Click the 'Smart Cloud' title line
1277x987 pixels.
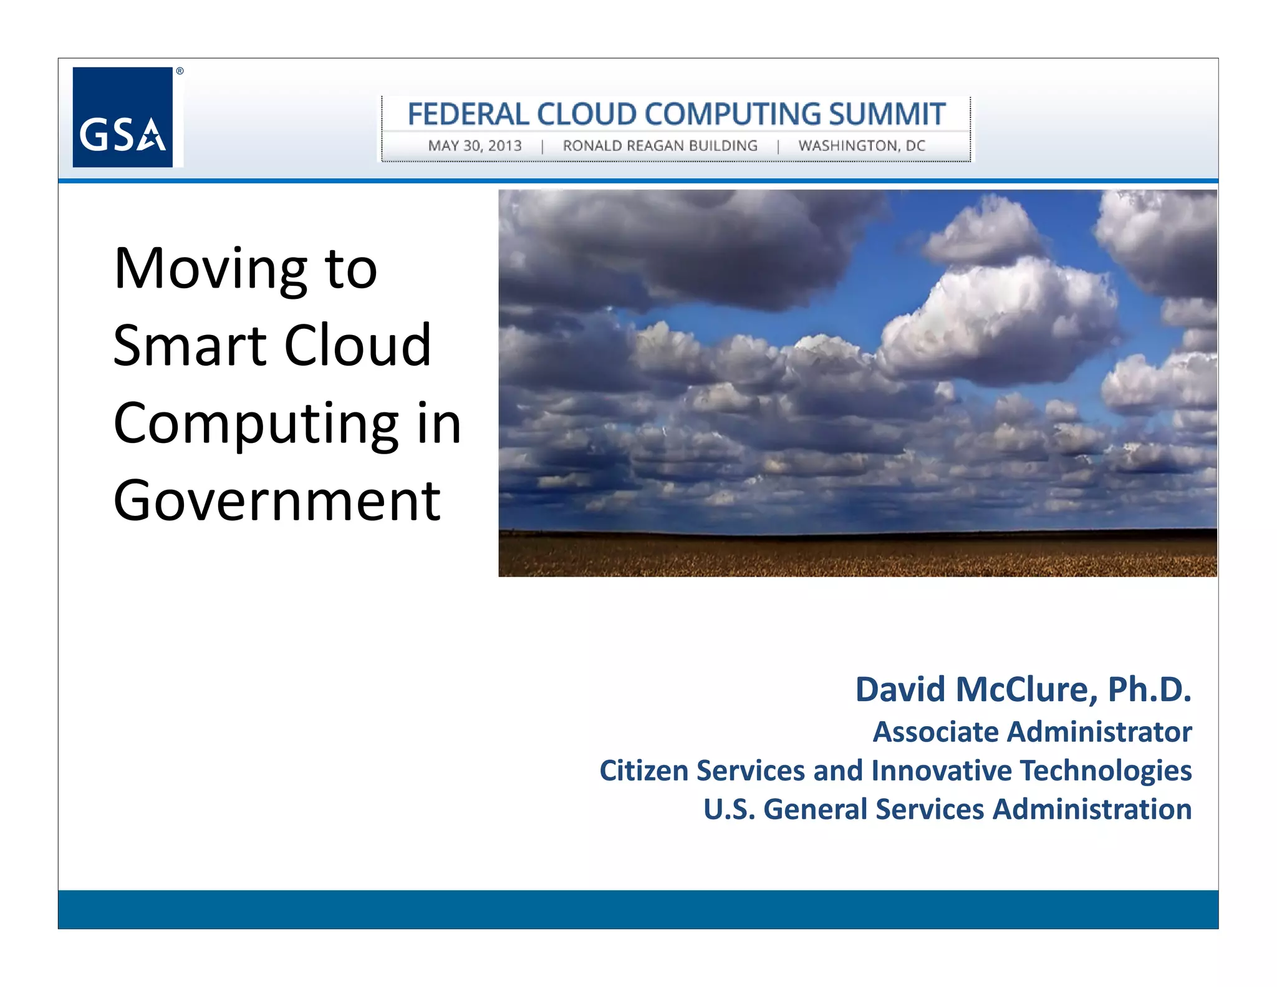click(272, 345)
